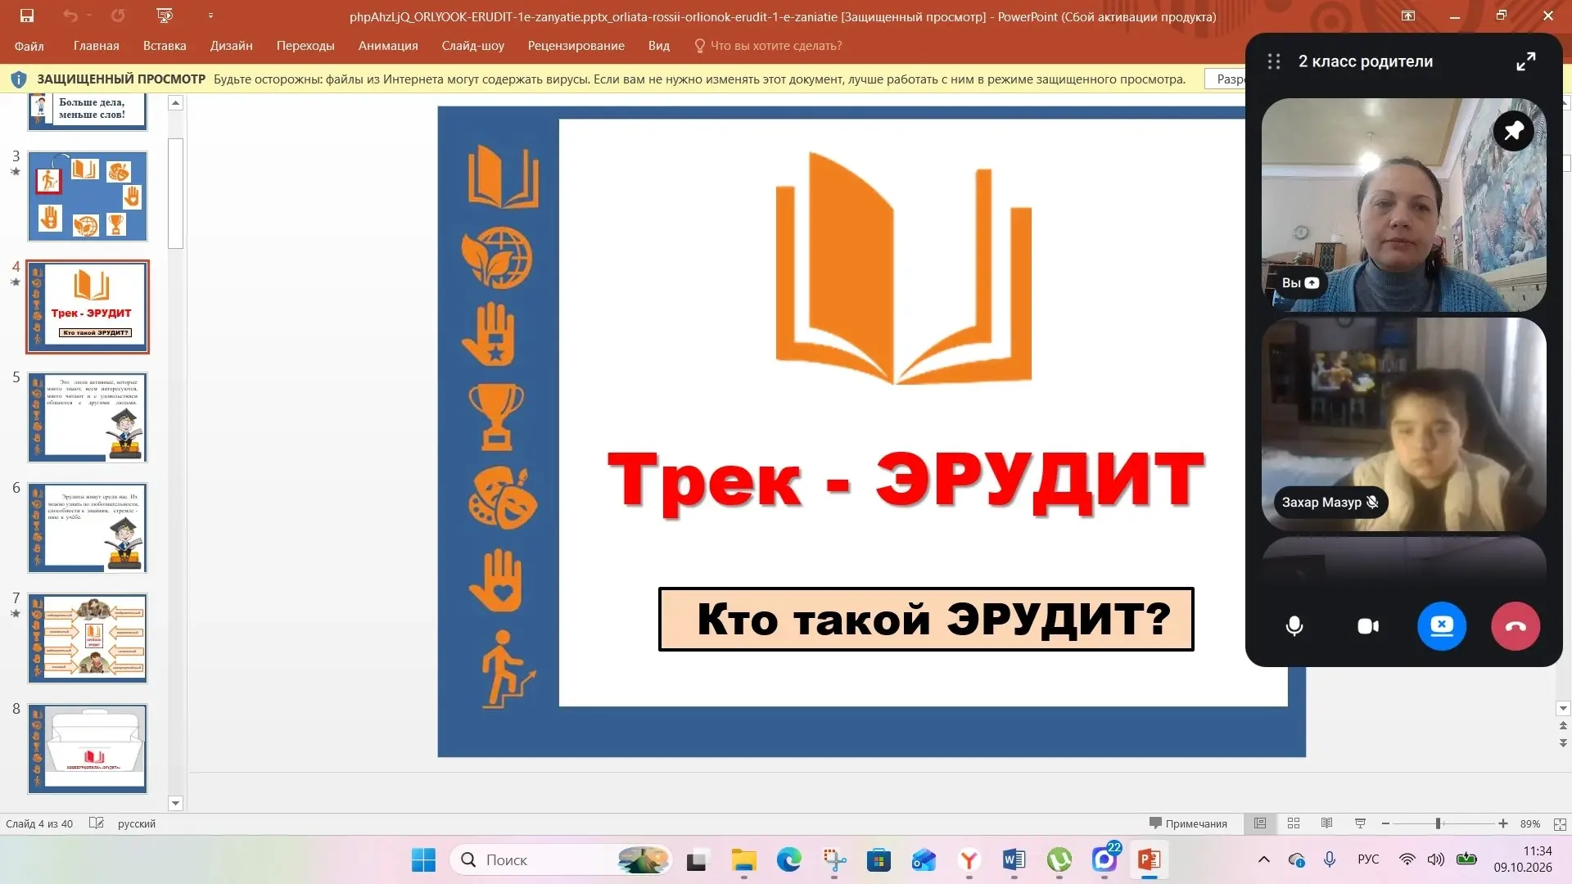The height and width of the screenshot is (884, 1572).
Task: Switch to Slide Sorter view icon
Action: tap(1294, 823)
